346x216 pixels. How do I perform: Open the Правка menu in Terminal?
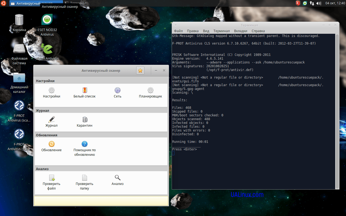pos(193,31)
